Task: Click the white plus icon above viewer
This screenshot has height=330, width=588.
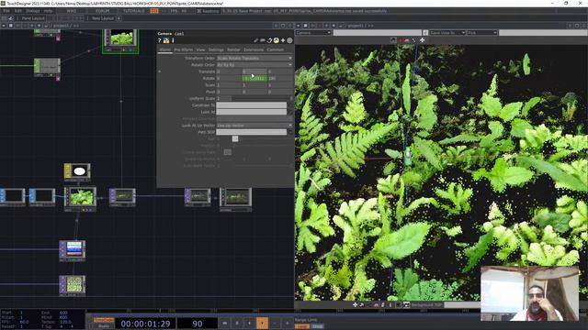Action: tap(423, 39)
